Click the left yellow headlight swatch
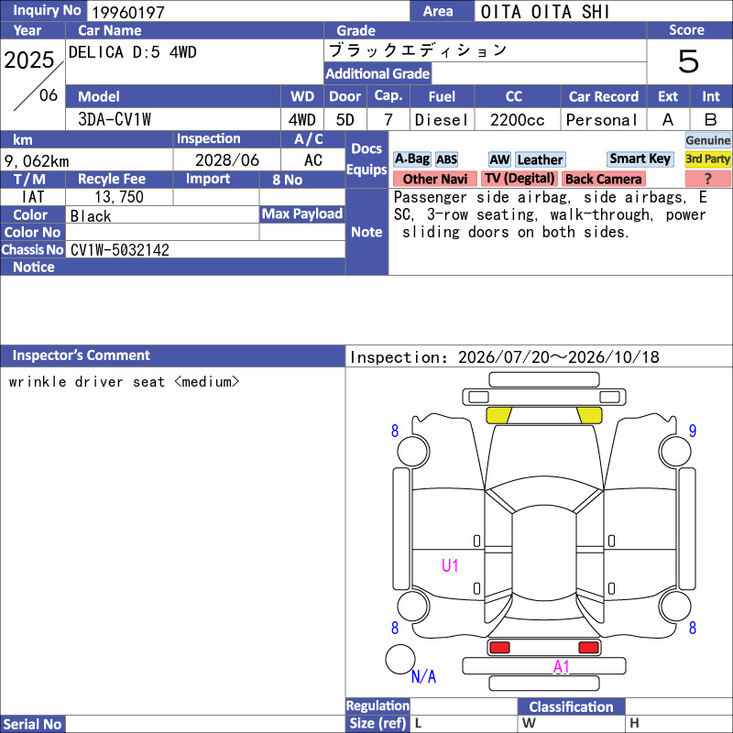 pos(498,415)
